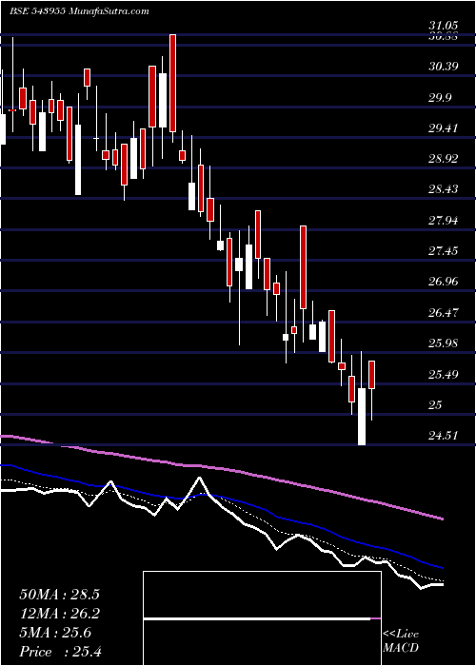Click the 29.9 price axis label
476x666 pixels.
[x=440, y=98]
